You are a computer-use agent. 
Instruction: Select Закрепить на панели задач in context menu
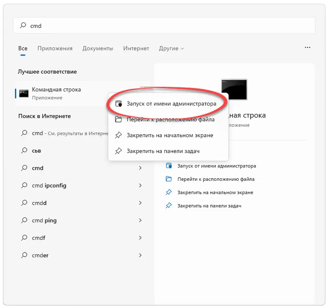click(x=168, y=151)
